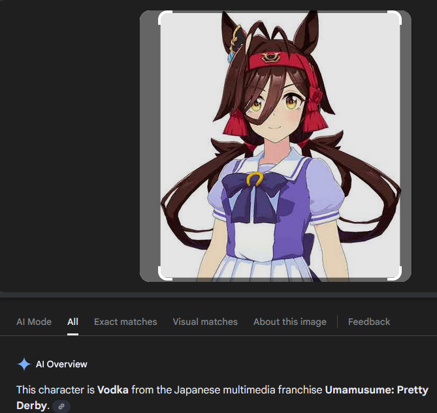Click the dimmed left strip outside the crop

(150, 146)
